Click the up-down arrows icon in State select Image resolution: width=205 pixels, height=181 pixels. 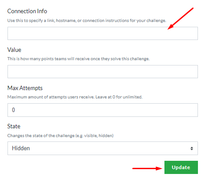point(192,148)
